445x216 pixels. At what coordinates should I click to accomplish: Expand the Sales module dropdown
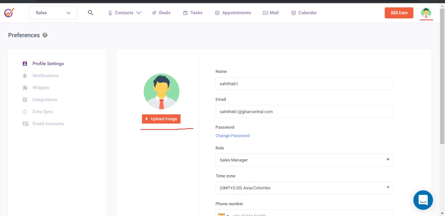pyautogui.click(x=53, y=13)
